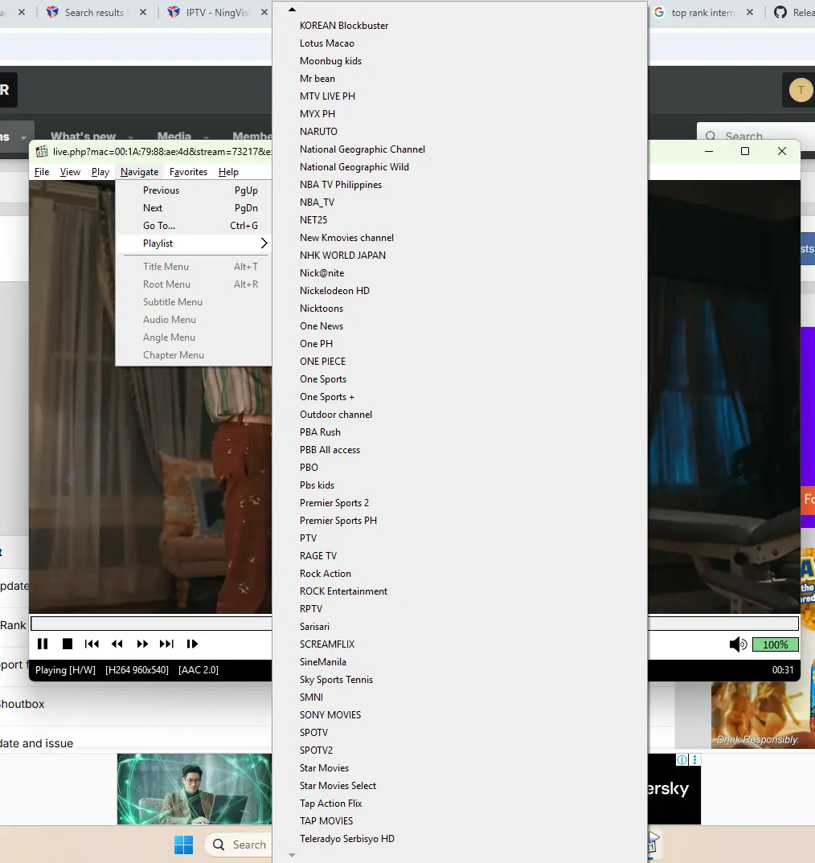The height and width of the screenshot is (863, 815).
Task: Select Rock Action channel
Action: (x=325, y=574)
